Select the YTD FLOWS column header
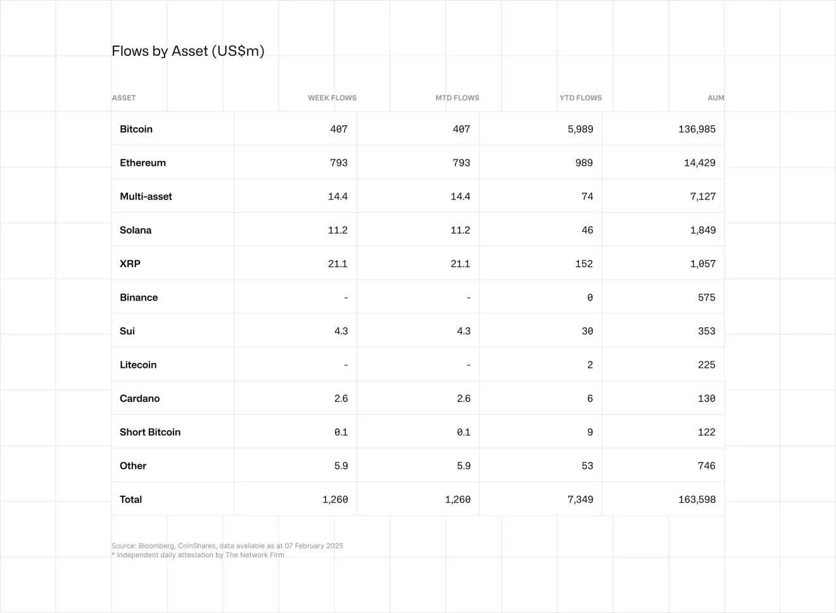 pos(580,98)
